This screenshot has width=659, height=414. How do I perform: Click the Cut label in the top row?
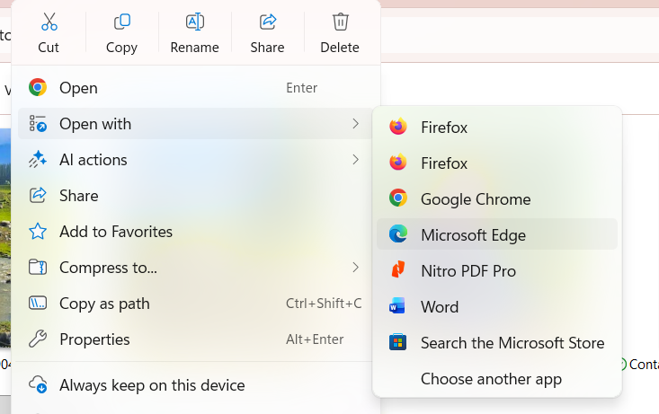click(49, 48)
